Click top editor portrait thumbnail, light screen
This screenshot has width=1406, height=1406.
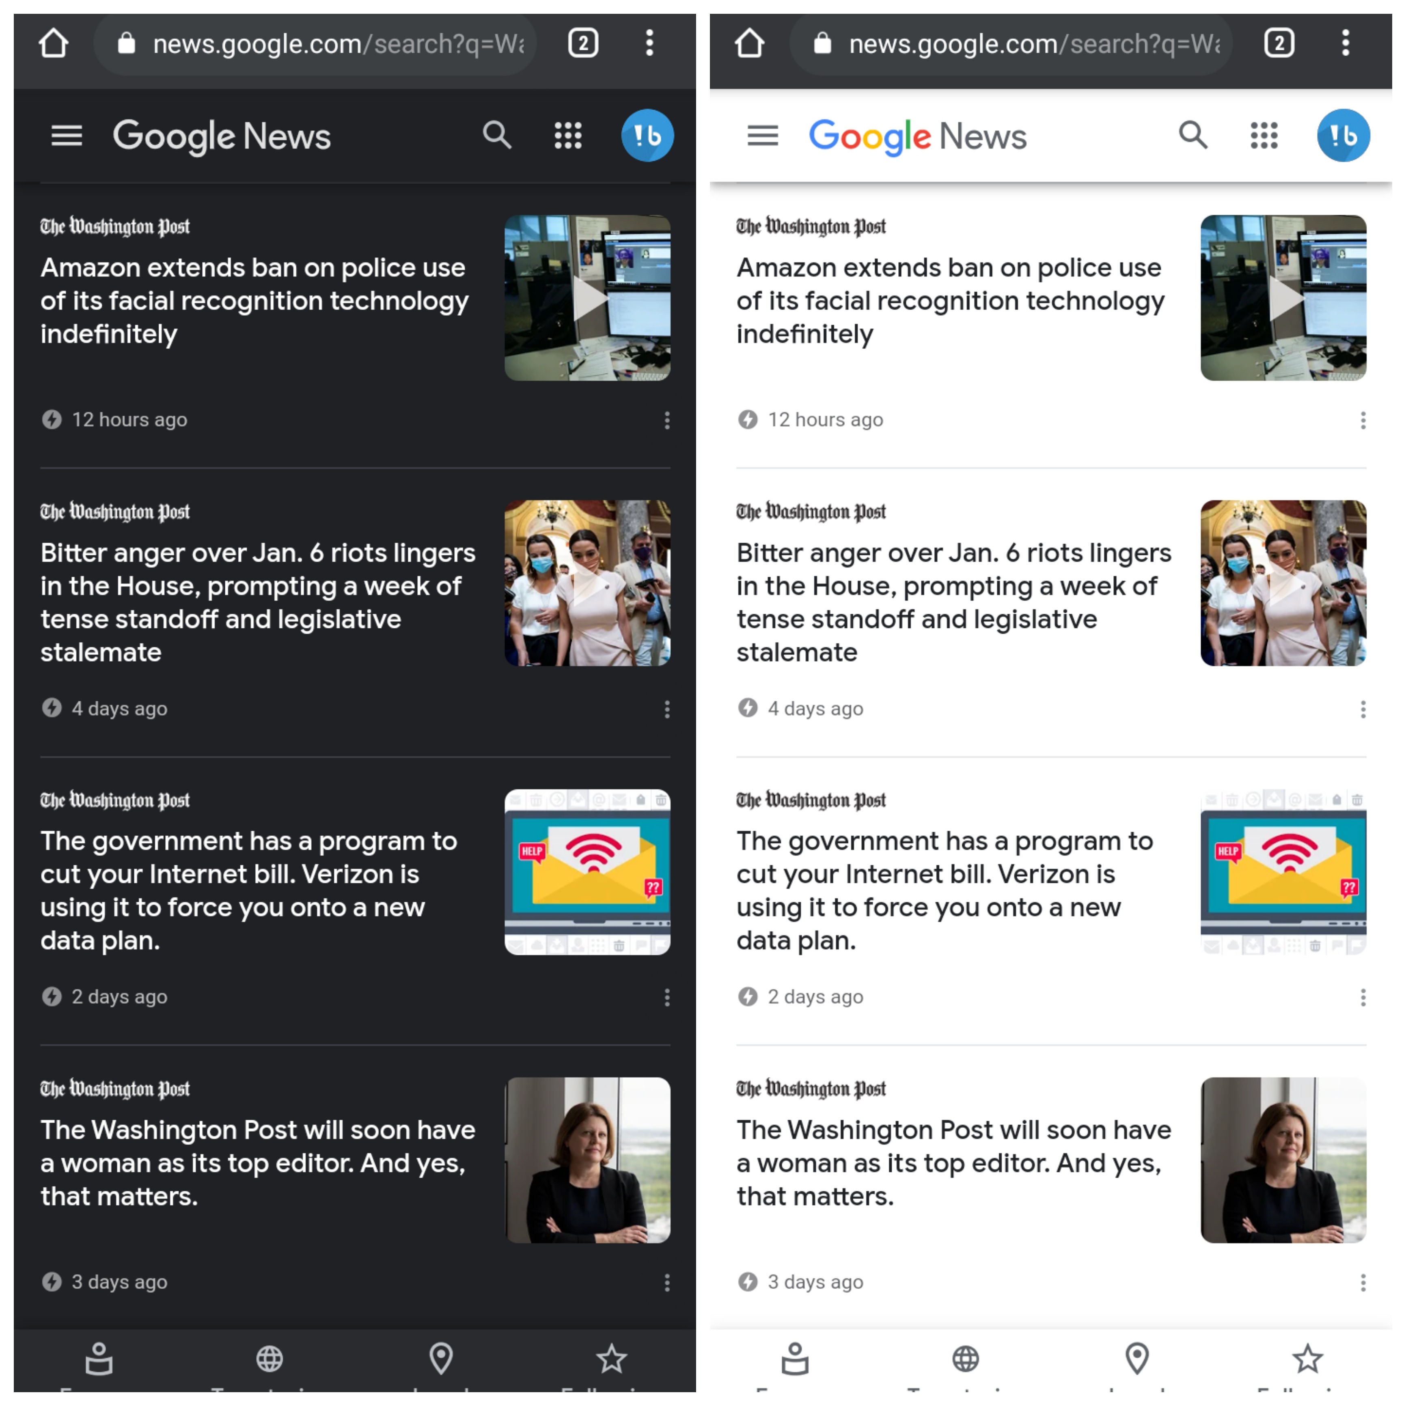click(x=1284, y=1160)
